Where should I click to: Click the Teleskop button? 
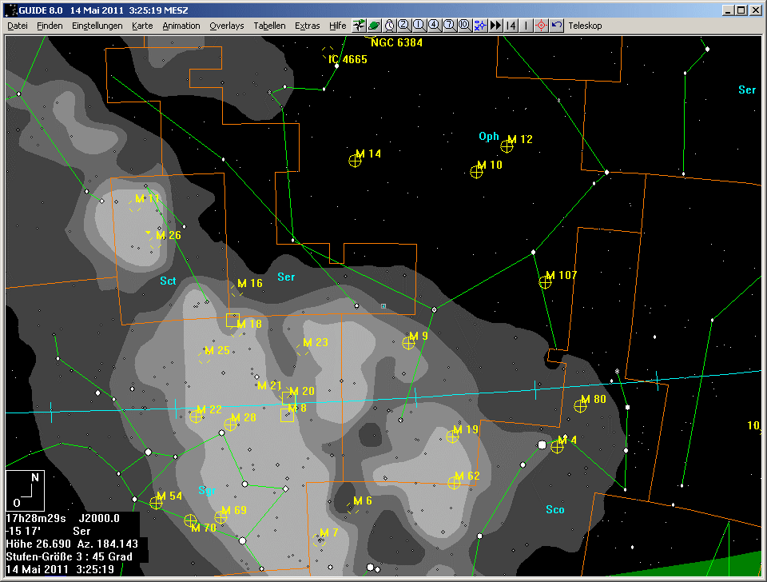click(585, 26)
